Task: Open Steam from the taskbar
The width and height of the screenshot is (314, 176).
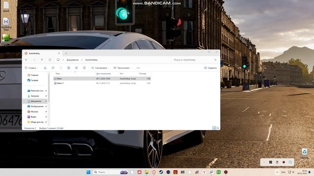Action: coord(161,172)
